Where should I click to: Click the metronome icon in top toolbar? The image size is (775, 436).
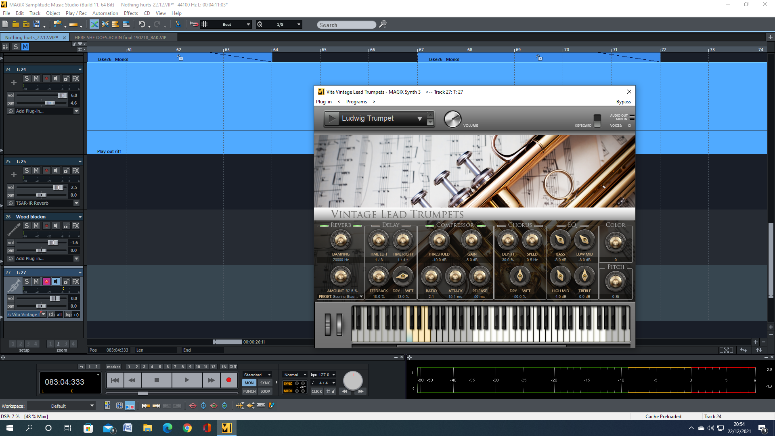(x=178, y=24)
